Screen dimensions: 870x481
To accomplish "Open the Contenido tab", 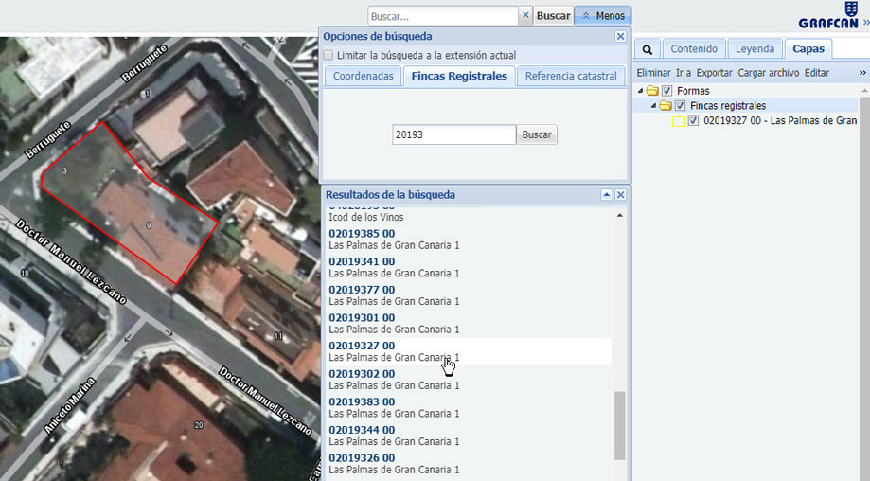I will 694,49.
